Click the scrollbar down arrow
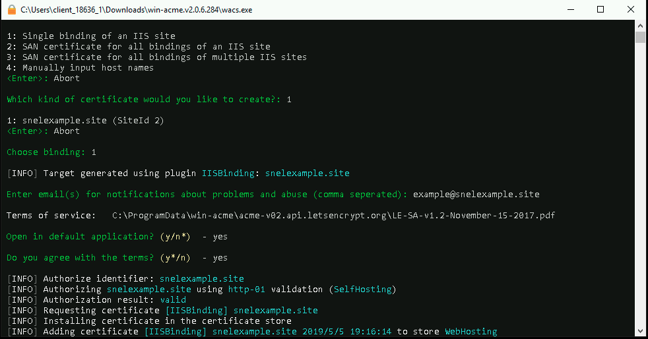 pyautogui.click(x=640, y=331)
